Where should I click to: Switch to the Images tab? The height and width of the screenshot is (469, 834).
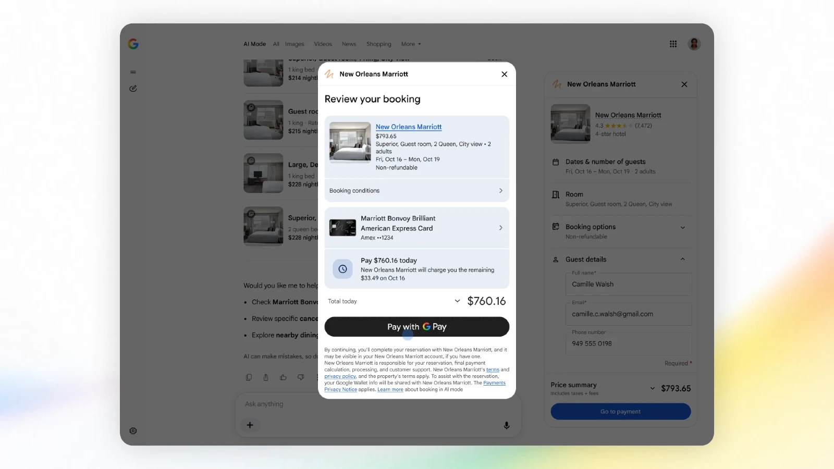[x=295, y=44]
